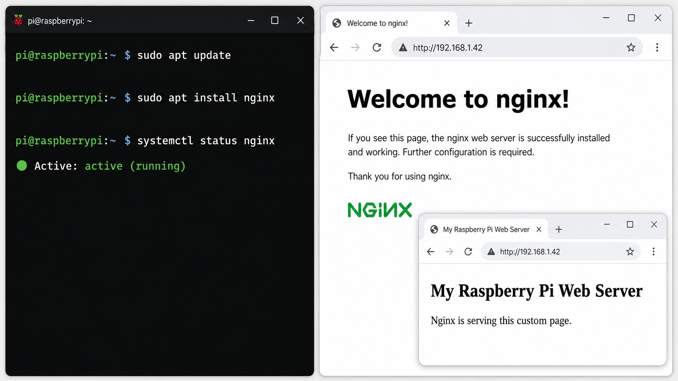The height and width of the screenshot is (381, 678).
Task: Open three-dot menu in My Raspberry Pi Web Server window
Action: [x=653, y=252]
